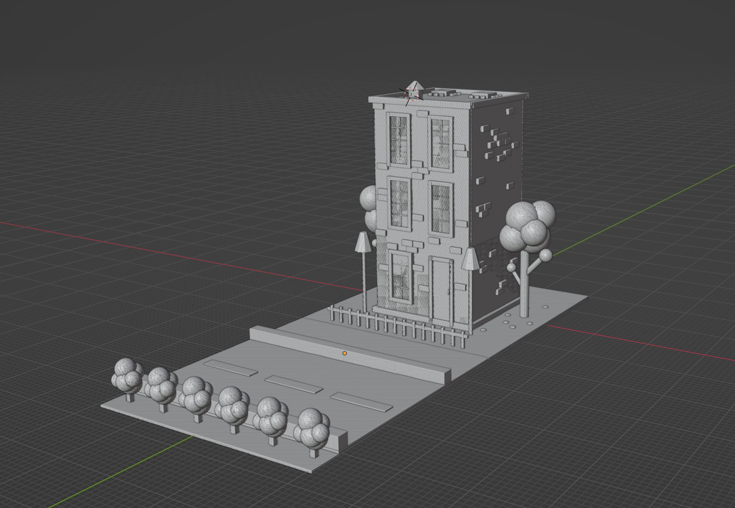Select the building's front door

[441, 289]
